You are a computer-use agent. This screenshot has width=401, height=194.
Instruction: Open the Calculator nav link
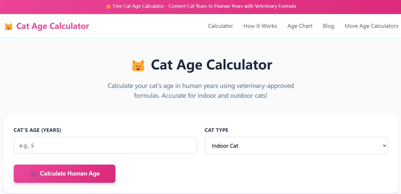(220, 26)
